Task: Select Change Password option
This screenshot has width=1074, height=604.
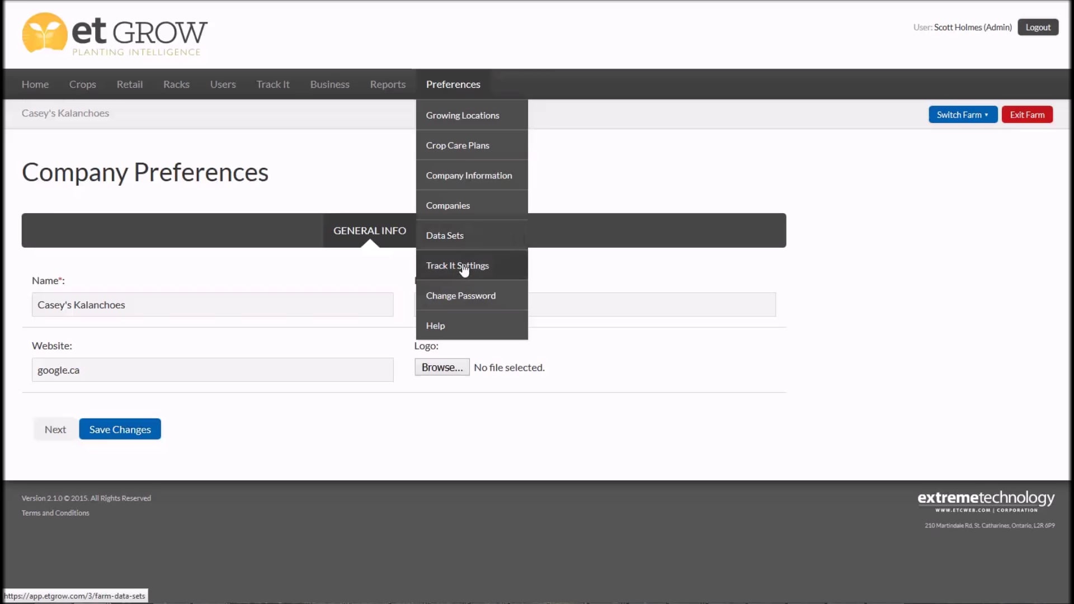Action: point(461,295)
